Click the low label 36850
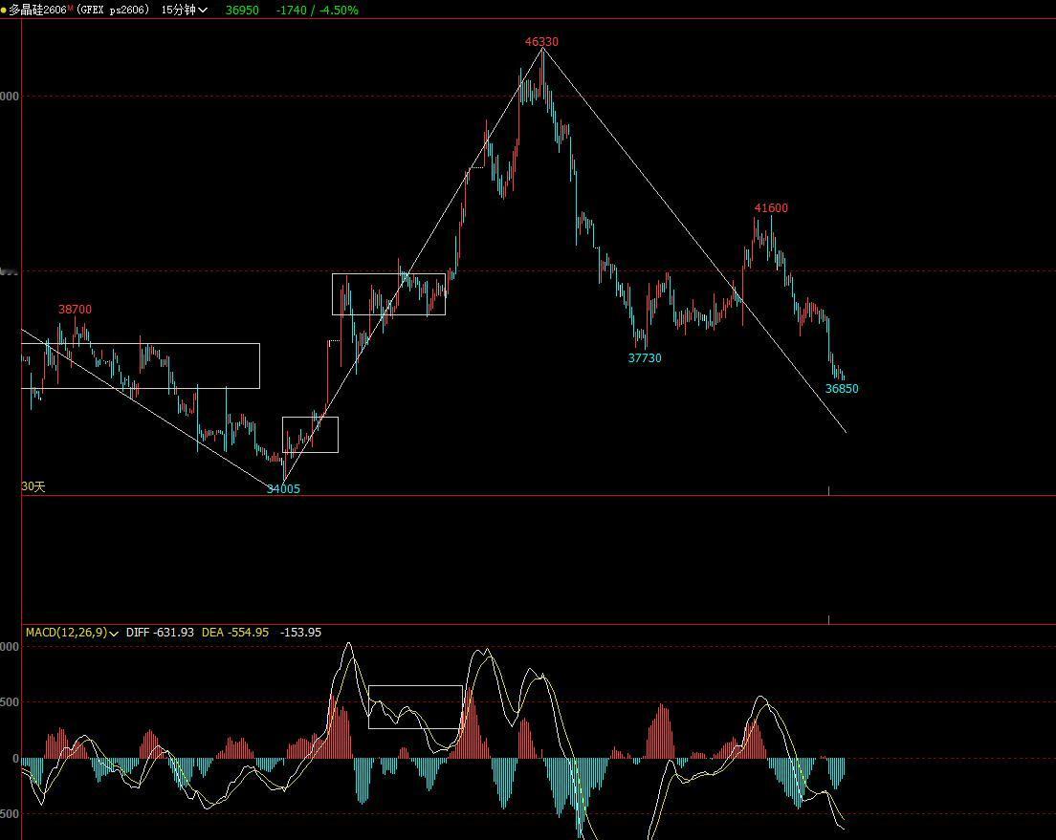The image size is (1056, 840). [842, 388]
